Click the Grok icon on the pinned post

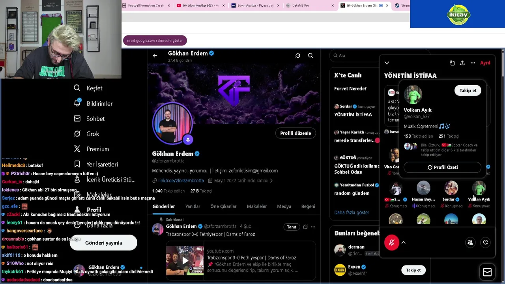click(x=305, y=227)
